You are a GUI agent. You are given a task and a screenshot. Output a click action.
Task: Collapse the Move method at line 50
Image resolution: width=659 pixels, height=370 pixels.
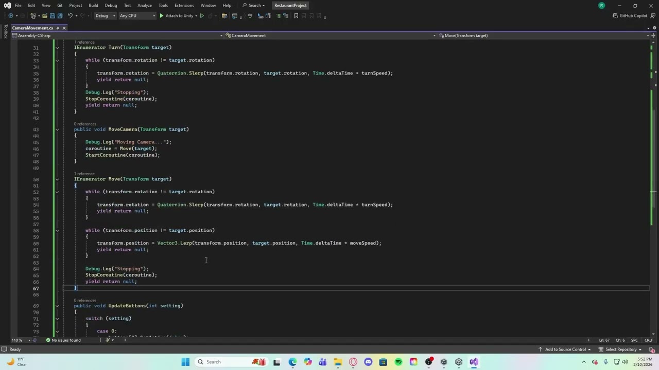point(57,179)
